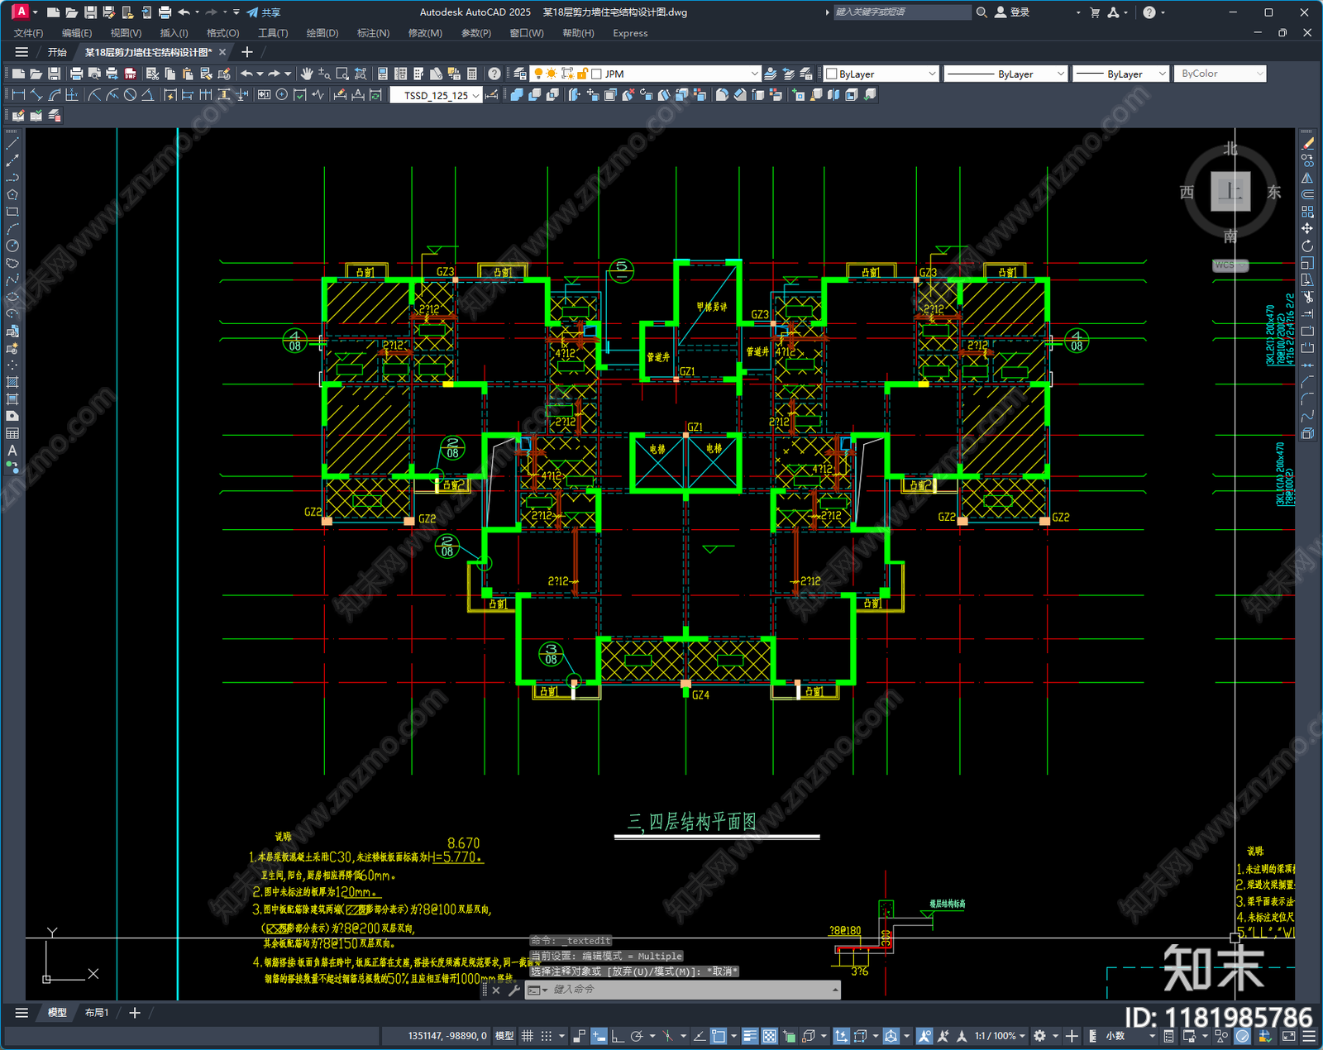This screenshot has width=1323, height=1050.
Task: Expand the TSSD_125_125 dimension style dropdown
Action: (x=476, y=96)
